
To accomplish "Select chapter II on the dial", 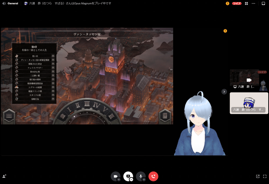I will [x=78, y=105].
